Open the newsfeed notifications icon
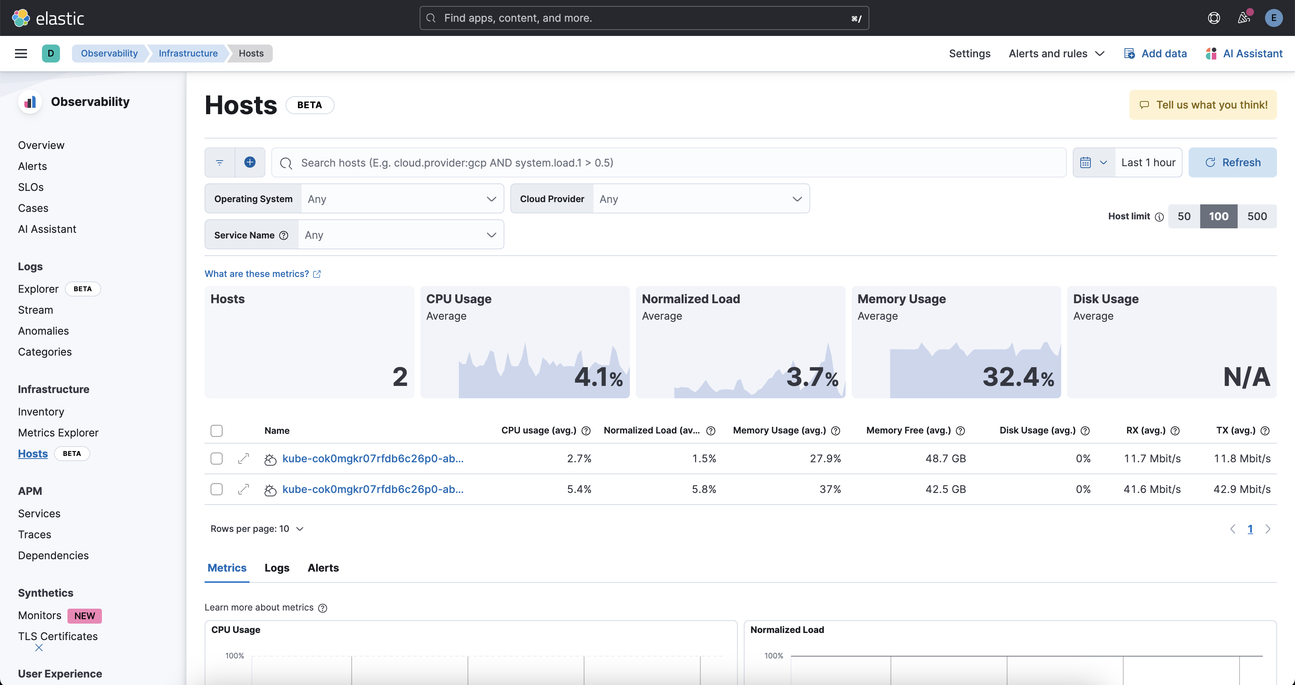1295x685 pixels. coord(1244,18)
